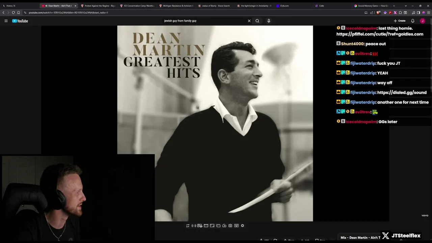The image size is (432, 243).
Task: Open the pink X extension icon
Action: 395,12
